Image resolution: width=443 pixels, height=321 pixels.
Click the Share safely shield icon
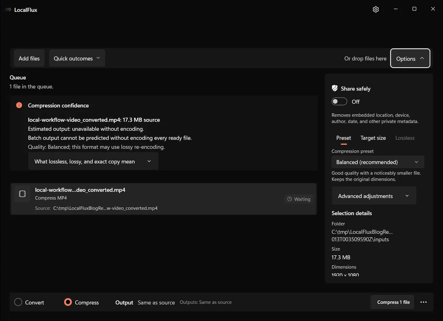pos(335,88)
